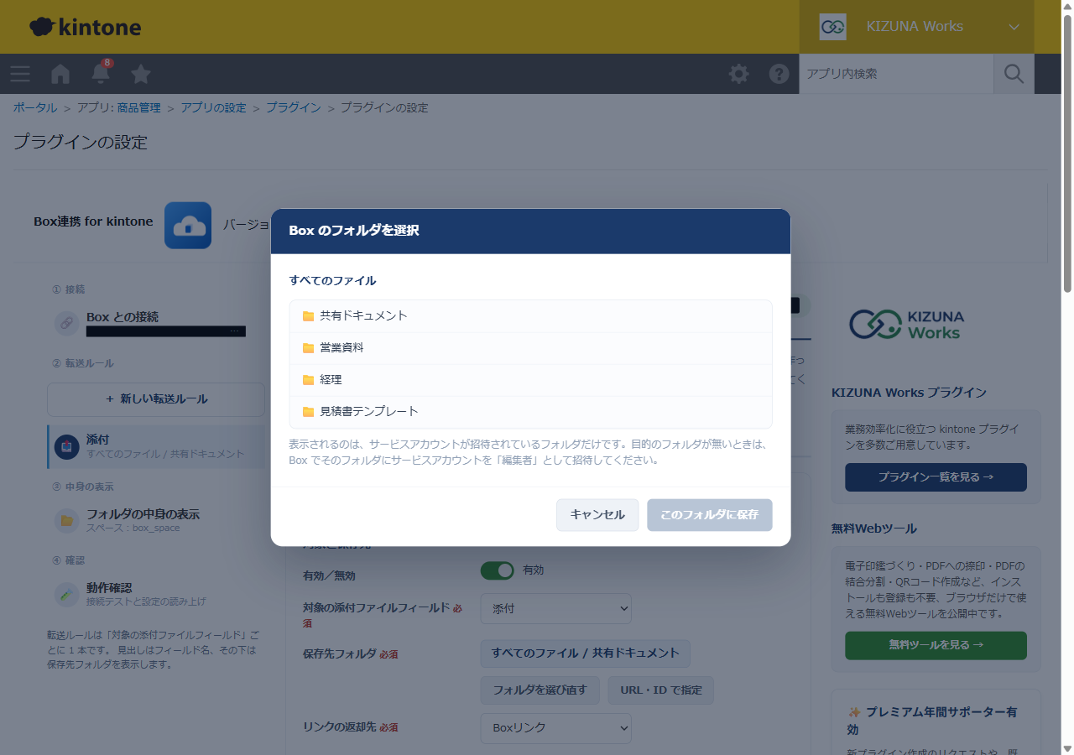The width and height of the screenshot is (1074, 755).
Task: Open the settings gear icon
Action: tap(738, 74)
